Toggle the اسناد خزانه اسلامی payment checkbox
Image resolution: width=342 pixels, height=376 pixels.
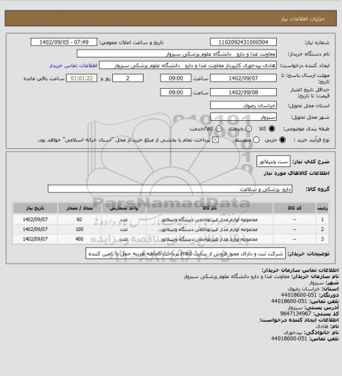pyautogui.click(x=215, y=140)
